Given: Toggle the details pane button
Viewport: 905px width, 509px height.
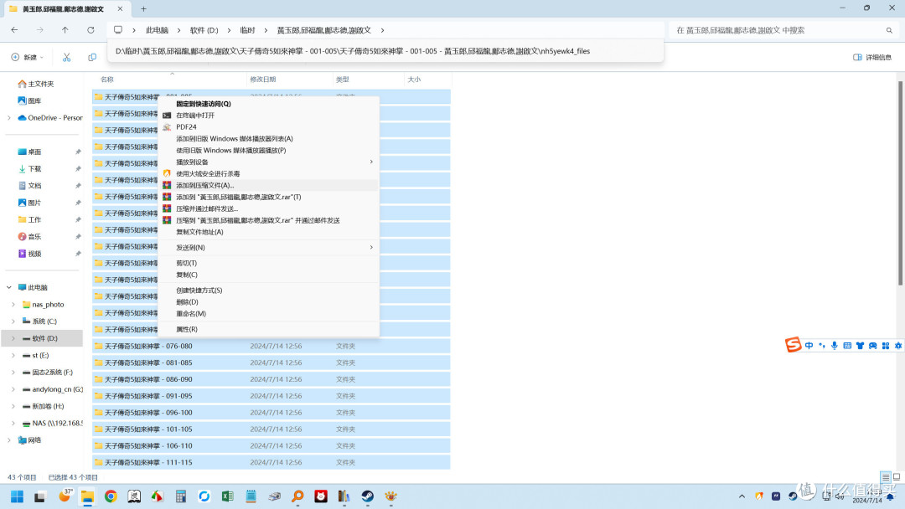Looking at the screenshot, I should coord(872,57).
